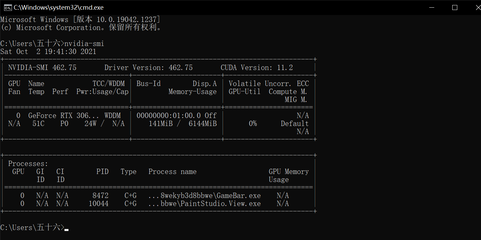Click the 'Disp.A' column header
Screen dimensions: 481x240
tap(205, 84)
